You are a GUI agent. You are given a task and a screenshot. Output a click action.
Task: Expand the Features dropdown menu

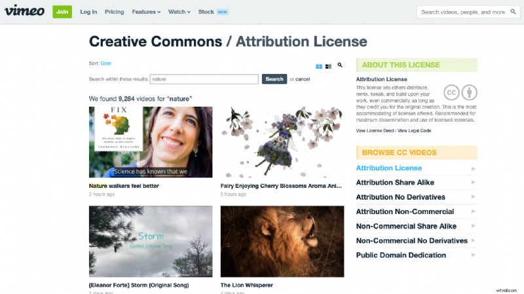click(145, 12)
